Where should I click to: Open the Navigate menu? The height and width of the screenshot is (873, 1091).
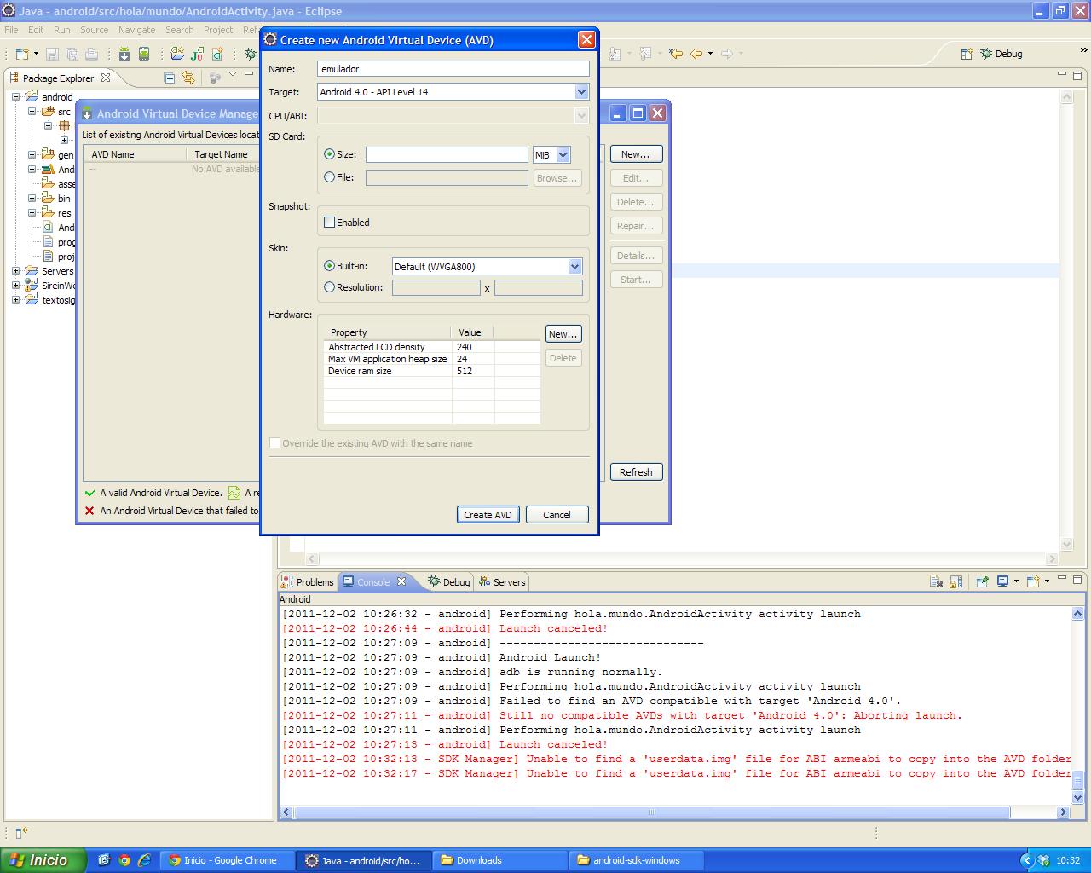click(136, 30)
